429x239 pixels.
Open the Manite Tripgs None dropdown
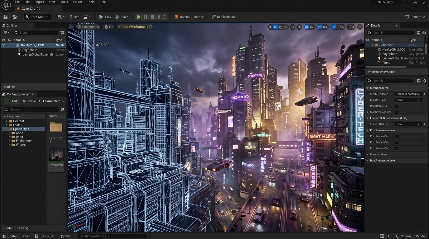(x=408, y=100)
